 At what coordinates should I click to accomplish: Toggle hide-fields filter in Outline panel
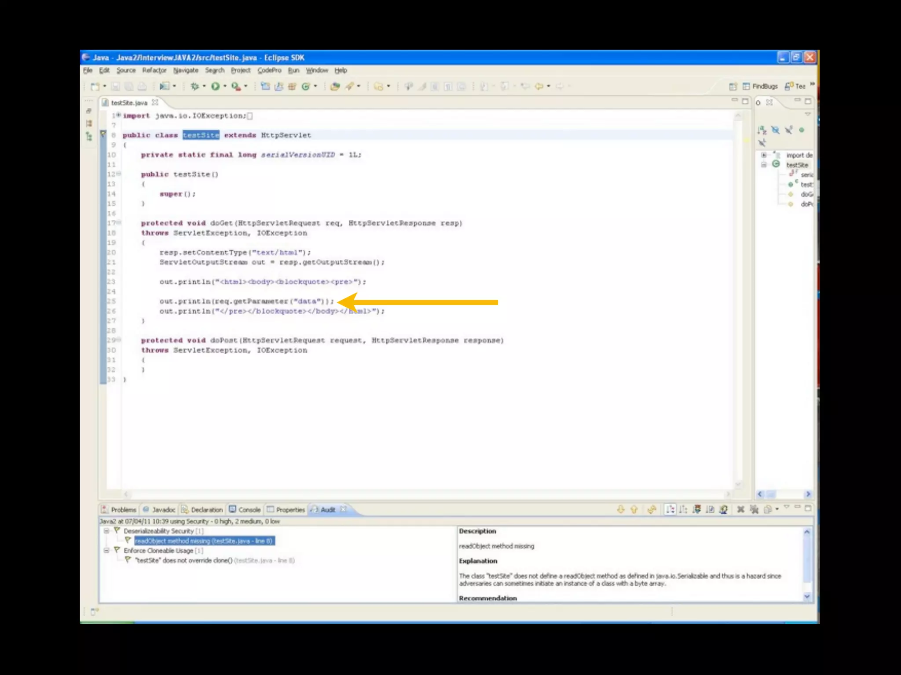775,130
